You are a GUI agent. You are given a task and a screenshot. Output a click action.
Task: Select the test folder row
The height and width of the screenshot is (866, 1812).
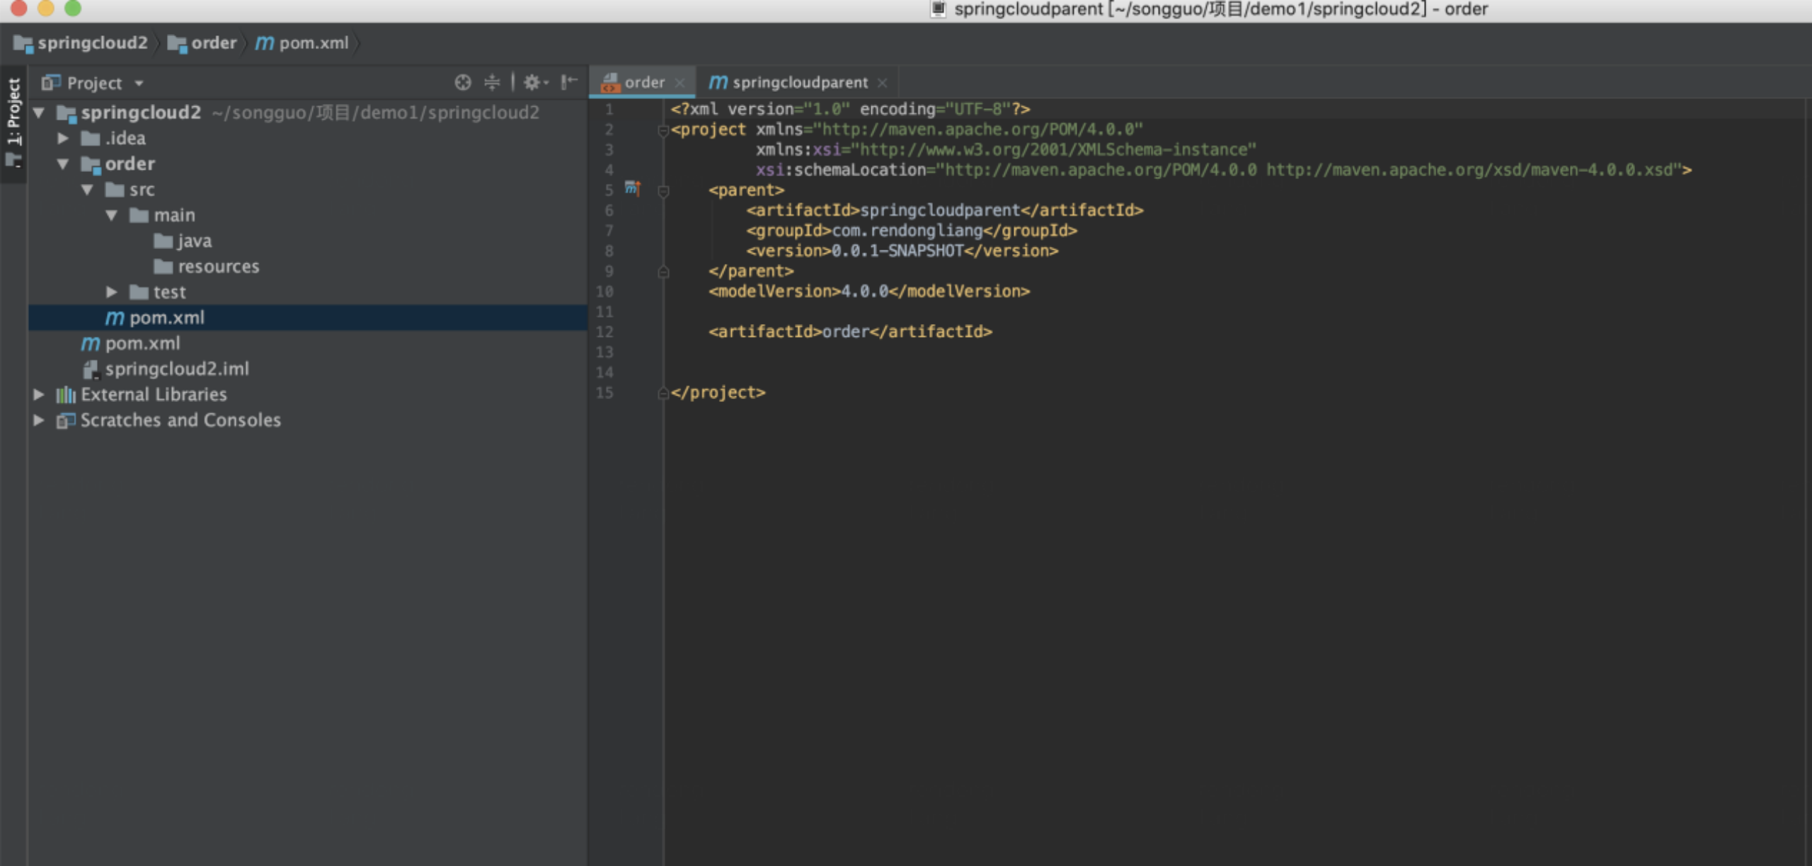pos(308,292)
